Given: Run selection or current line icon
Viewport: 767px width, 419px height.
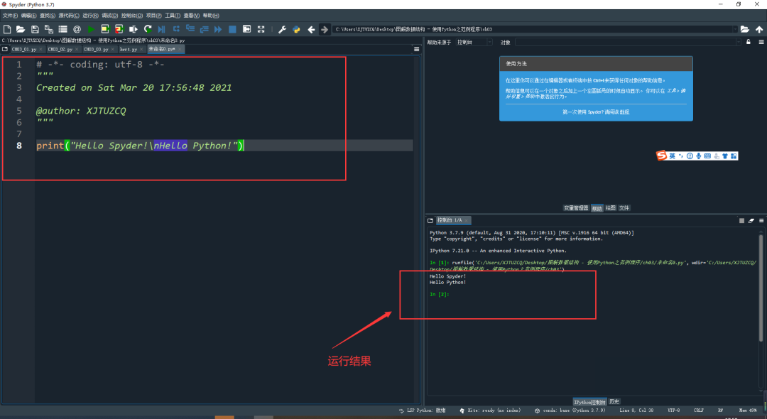Looking at the screenshot, I should coord(133,29).
